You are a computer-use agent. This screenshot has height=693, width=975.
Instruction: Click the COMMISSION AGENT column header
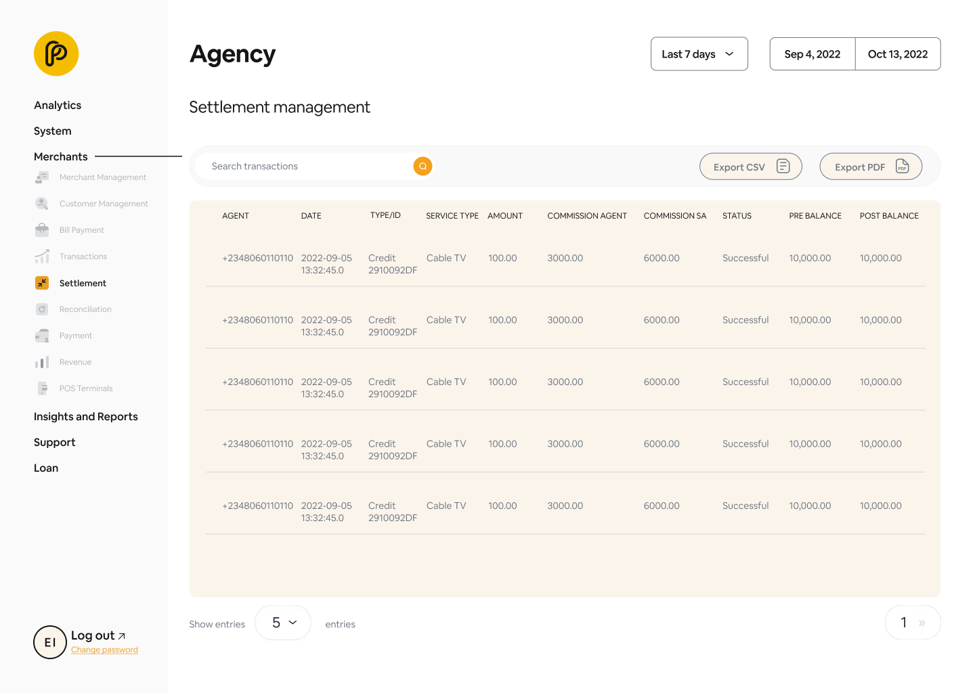pos(587,216)
